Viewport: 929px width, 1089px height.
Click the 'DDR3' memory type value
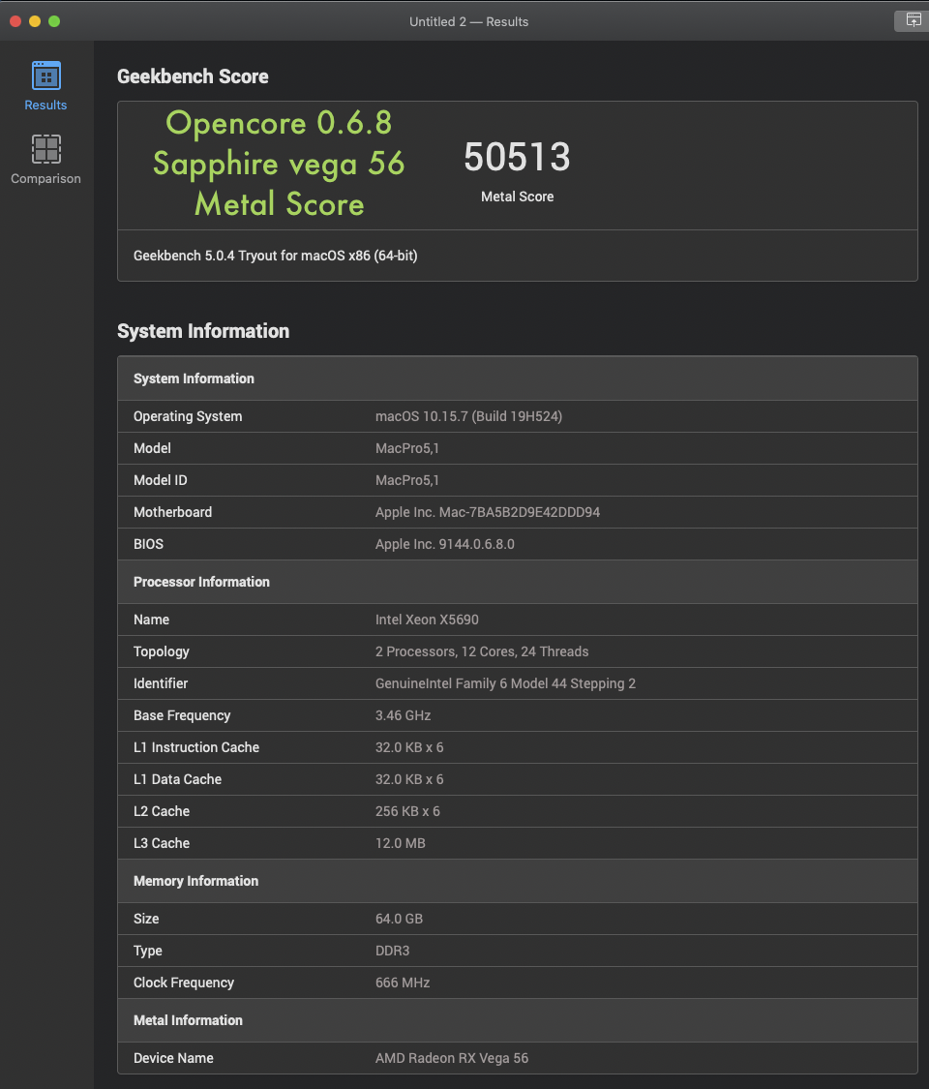tap(392, 951)
